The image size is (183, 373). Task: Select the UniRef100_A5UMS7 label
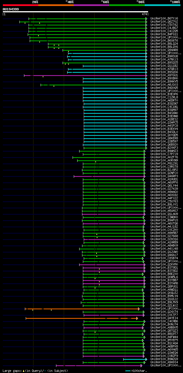[164, 211]
